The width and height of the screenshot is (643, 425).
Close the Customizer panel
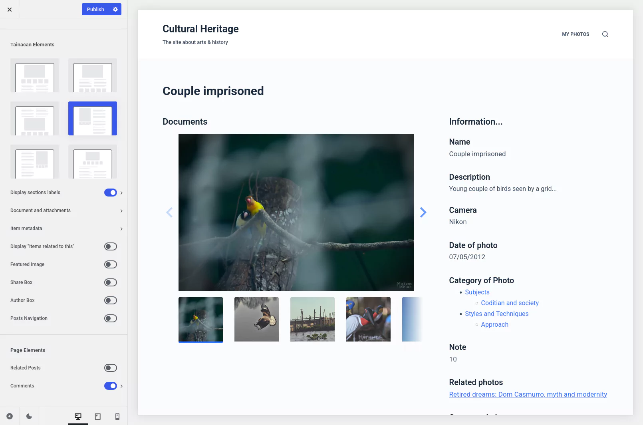pyautogui.click(x=10, y=9)
